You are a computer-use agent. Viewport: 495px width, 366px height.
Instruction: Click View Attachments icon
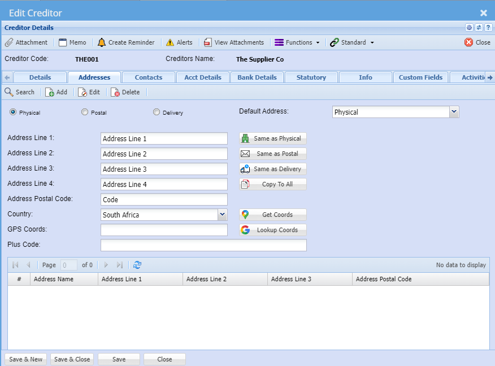coord(208,42)
